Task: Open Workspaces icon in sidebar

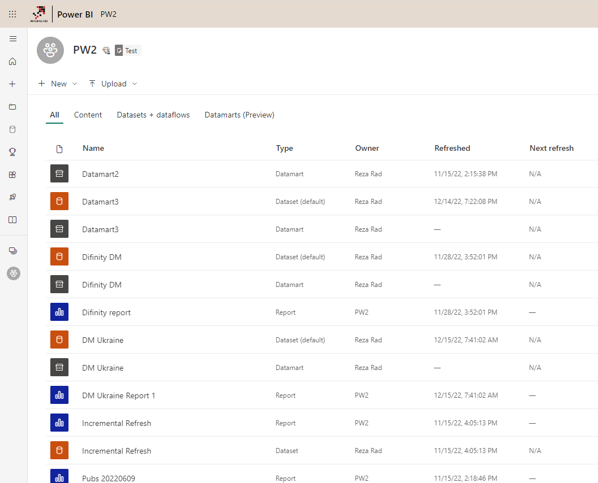Action: click(x=13, y=250)
